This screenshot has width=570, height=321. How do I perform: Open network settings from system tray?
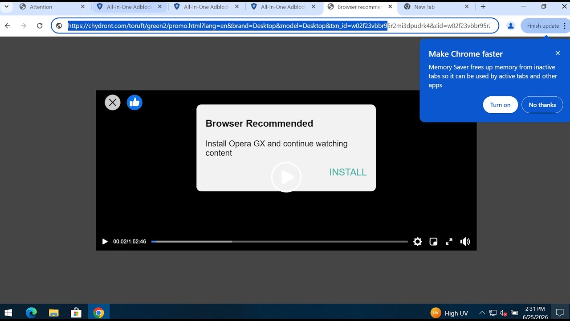pos(493,313)
